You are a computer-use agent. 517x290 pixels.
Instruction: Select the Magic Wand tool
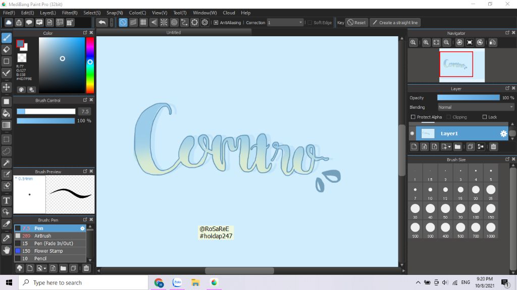6,163
